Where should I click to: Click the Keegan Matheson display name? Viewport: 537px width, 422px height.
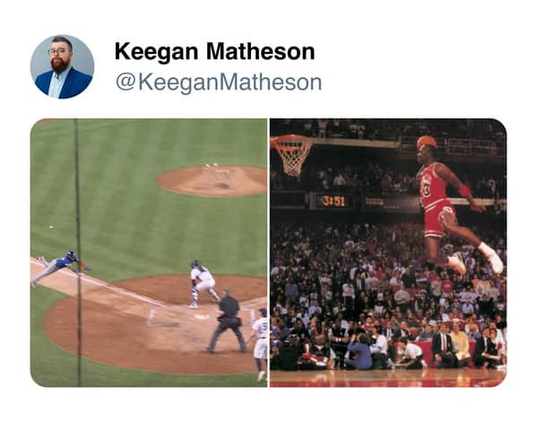215,52
